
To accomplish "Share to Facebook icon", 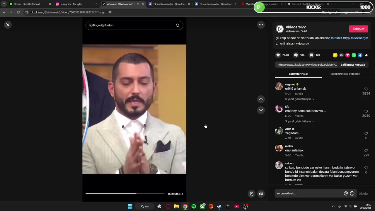I will pos(360,55).
